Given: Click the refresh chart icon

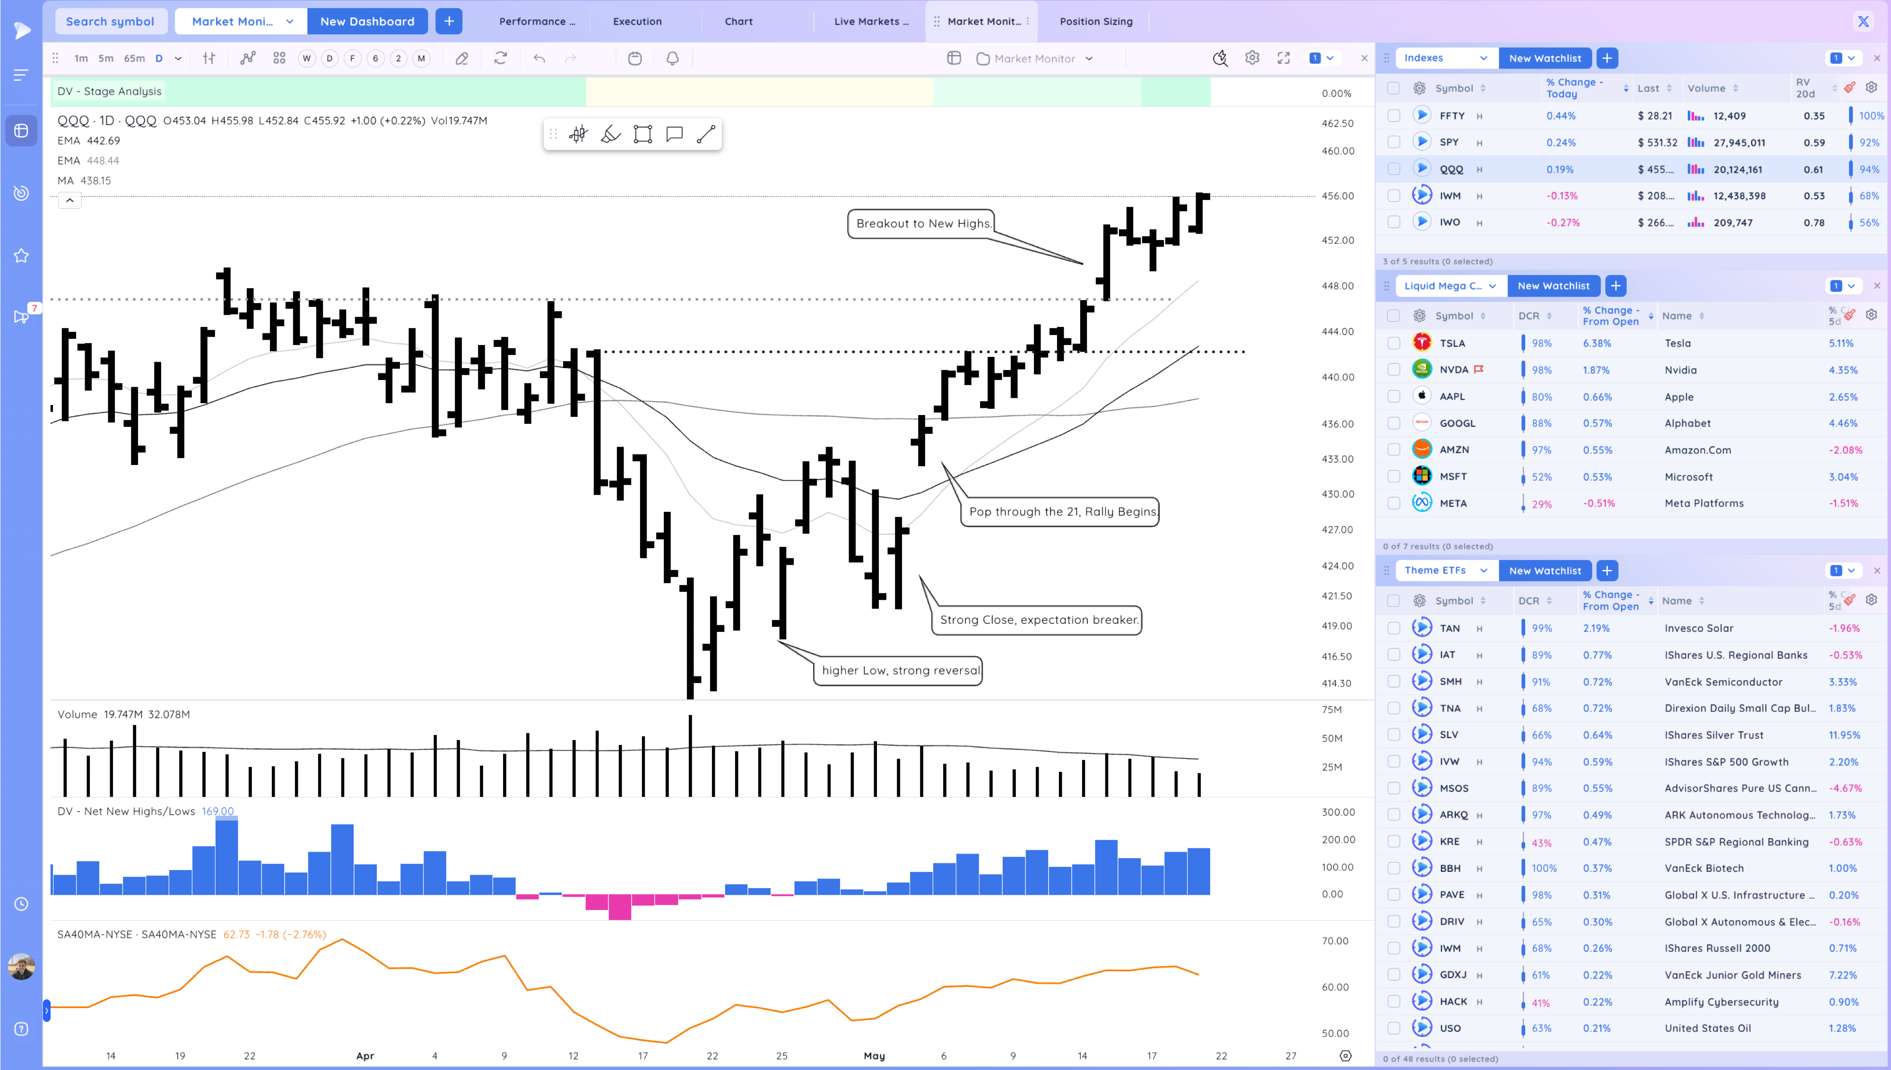Looking at the screenshot, I should pos(501,58).
